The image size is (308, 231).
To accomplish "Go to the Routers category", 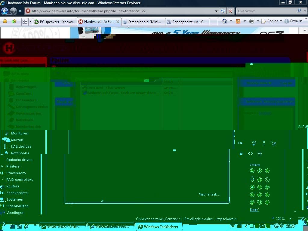I will 13,186.
